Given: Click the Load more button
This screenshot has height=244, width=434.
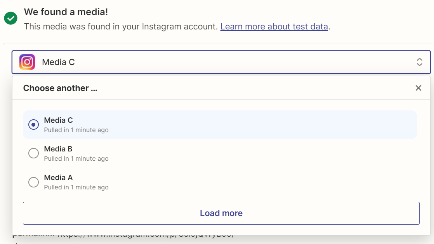Looking at the screenshot, I should click(221, 213).
